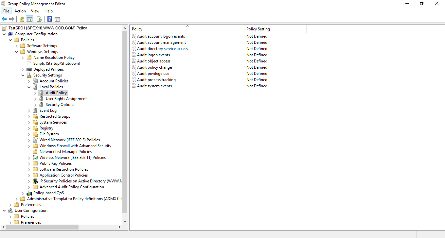Collapse the Local Policies node
445x238 pixels.
click(29, 87)
